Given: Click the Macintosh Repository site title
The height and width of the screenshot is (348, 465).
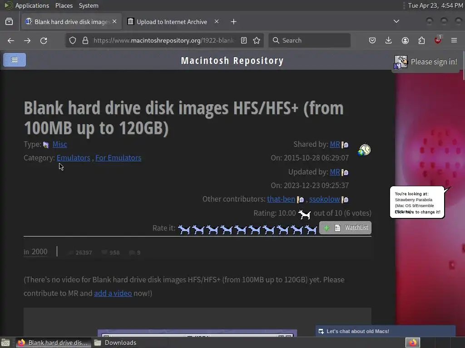Looking at the screenshot, I should pyautogui.click(x=232, y=60).
